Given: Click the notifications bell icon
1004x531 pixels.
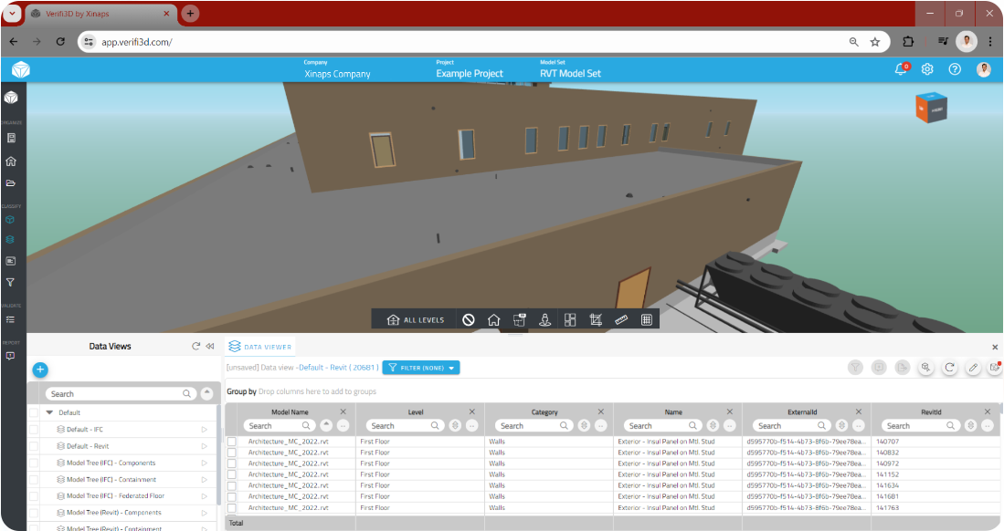Looking at the screenshot, I should (901, 69).
